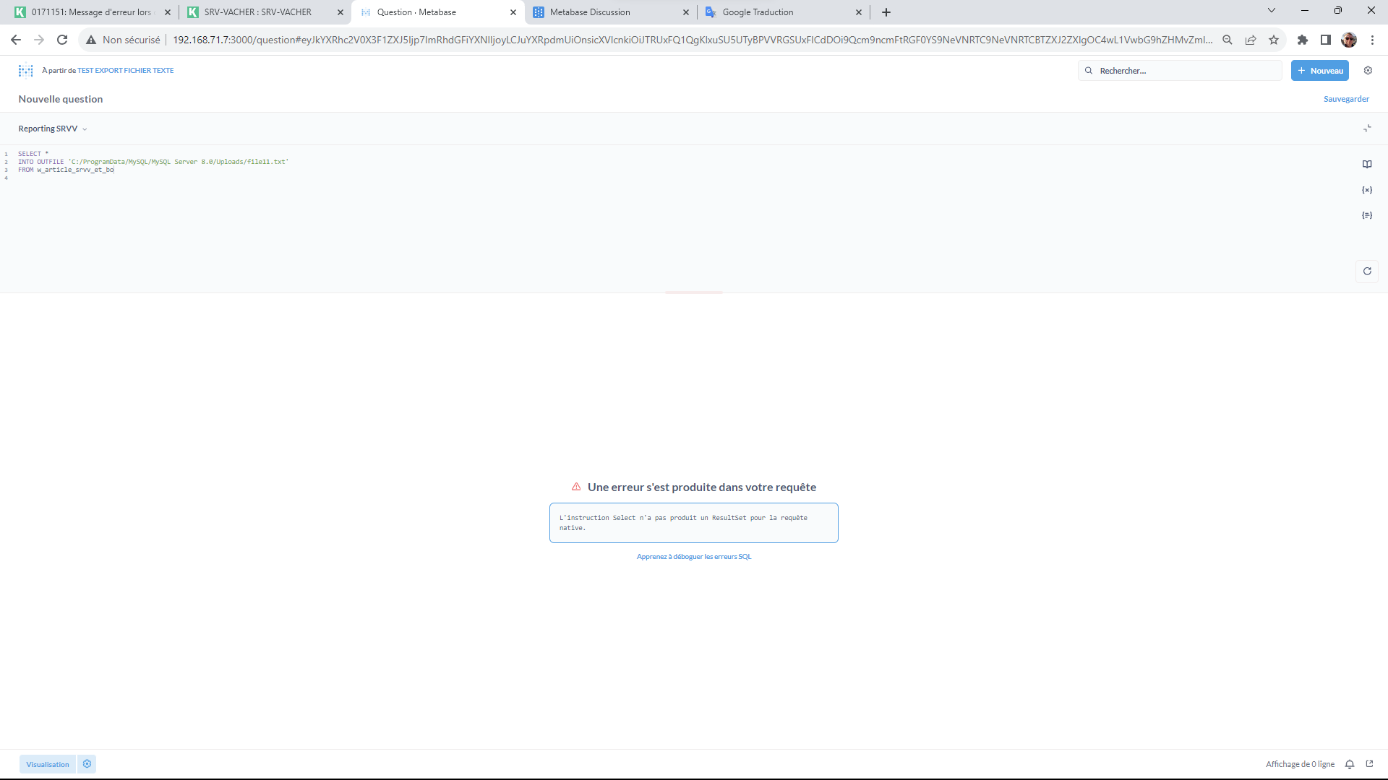This screenshot has height=780, width=1388.
Task: Click the error message text box
Action: pos(694,523)
